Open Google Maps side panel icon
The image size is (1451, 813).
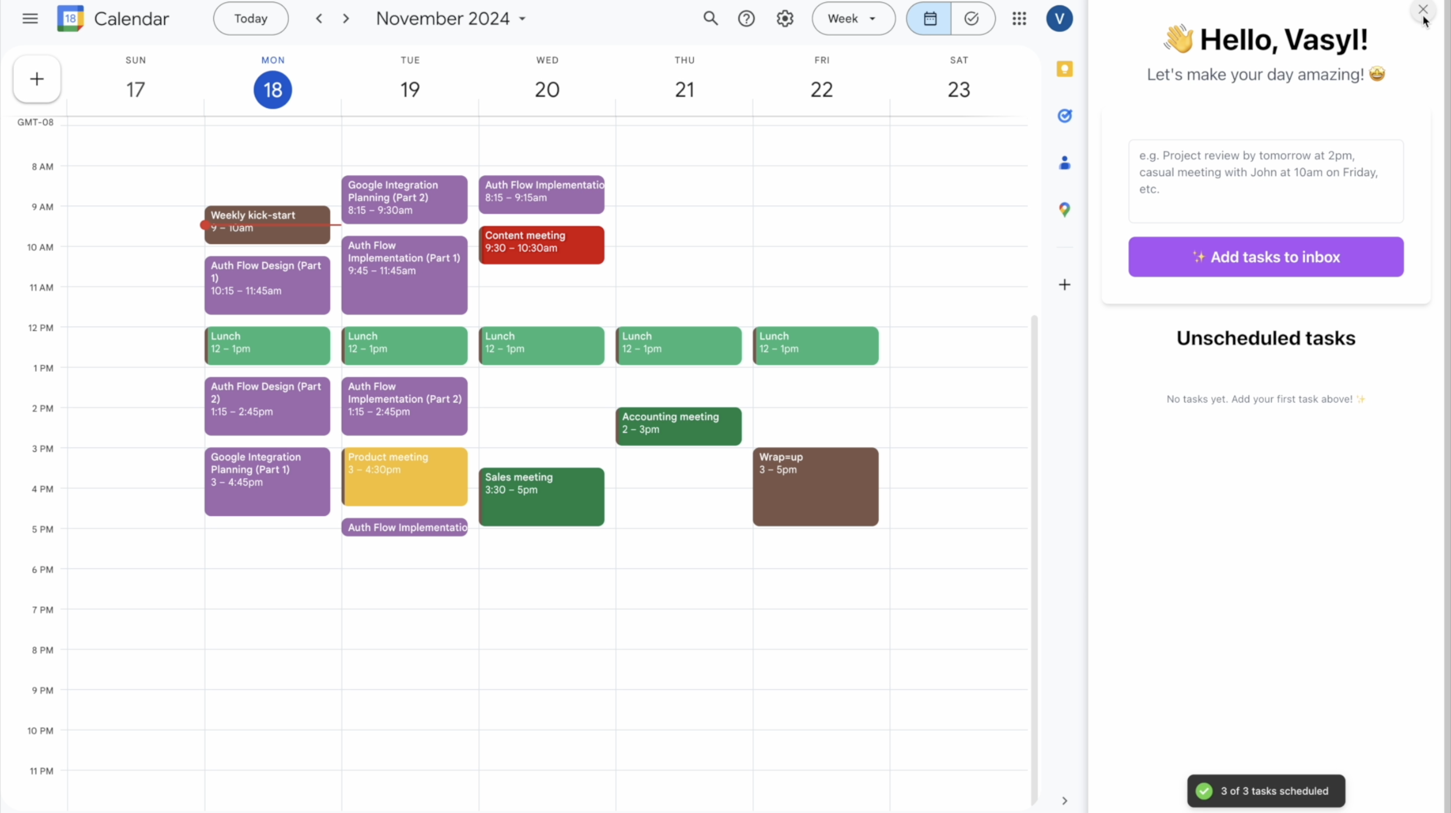(1064, 210)
